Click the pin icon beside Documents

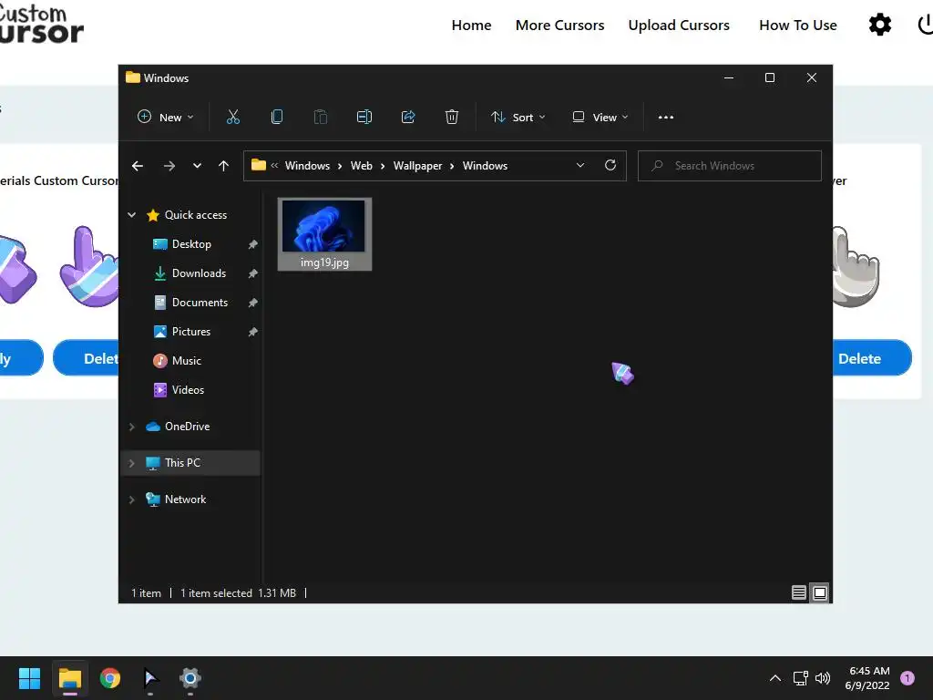click(x=253, y=303)
